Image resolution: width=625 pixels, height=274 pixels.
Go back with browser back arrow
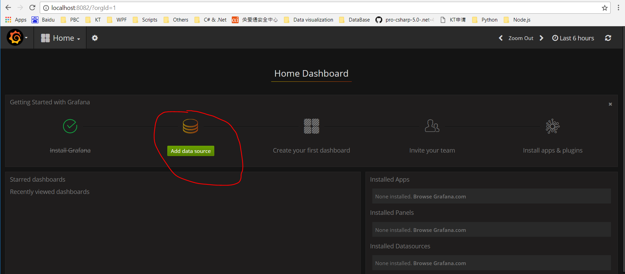pyautogui.click(x=8, y=8)
